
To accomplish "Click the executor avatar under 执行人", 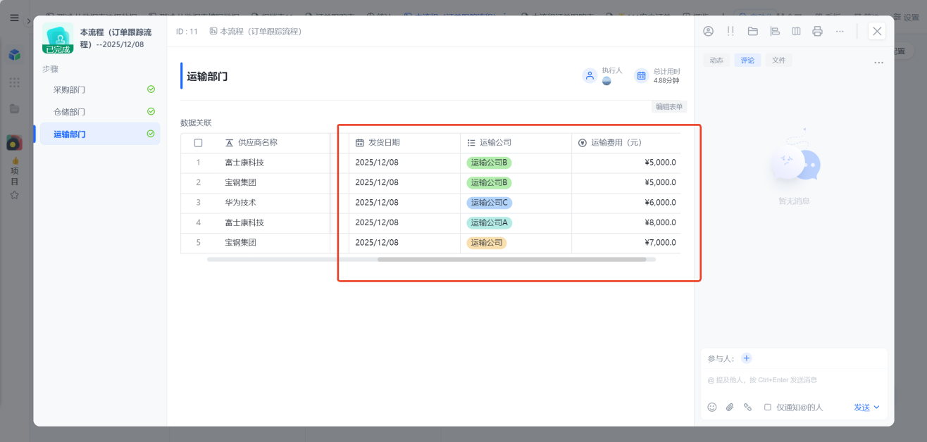I will tap(606, 81).
